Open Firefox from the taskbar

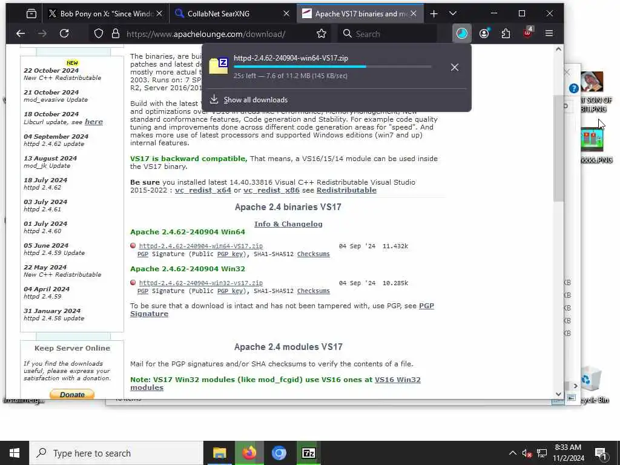249,453
